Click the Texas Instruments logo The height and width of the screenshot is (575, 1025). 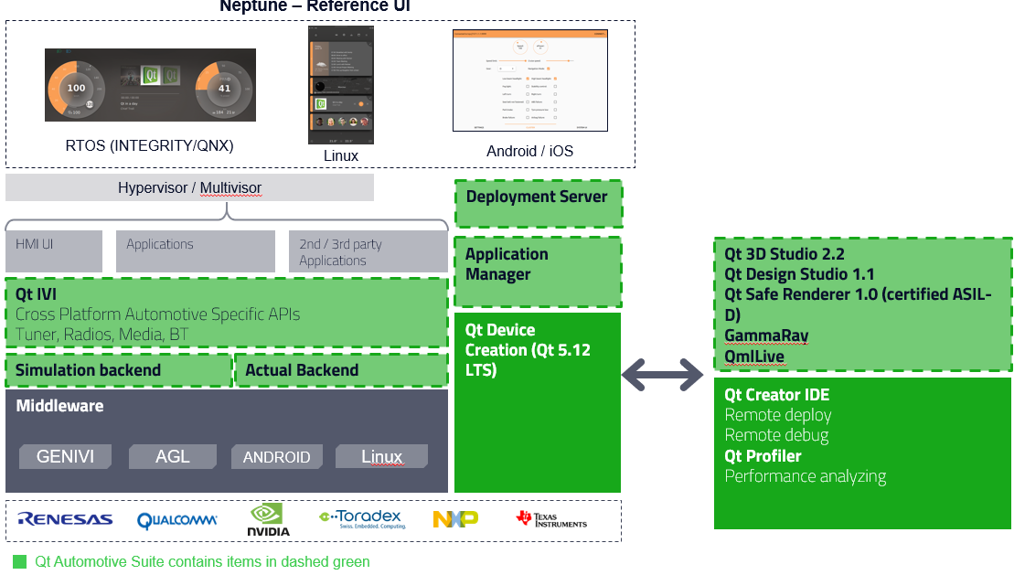[x=551, y=519]
